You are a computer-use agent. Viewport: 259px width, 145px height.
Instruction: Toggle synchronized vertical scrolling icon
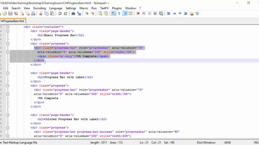click(x=100, y=13)
